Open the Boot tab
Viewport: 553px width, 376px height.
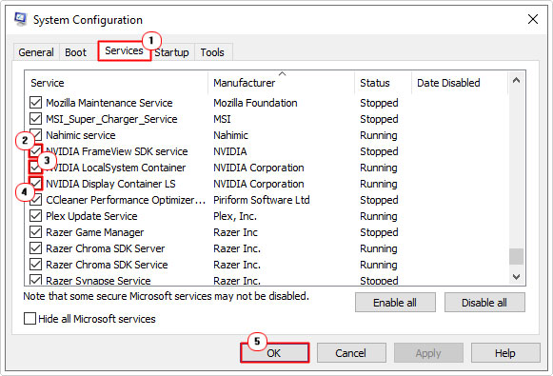click(75, 52)
